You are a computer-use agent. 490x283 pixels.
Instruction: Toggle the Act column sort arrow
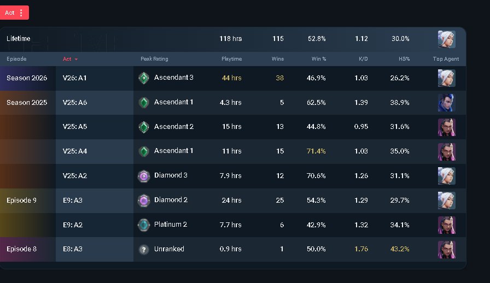(76, 59)
